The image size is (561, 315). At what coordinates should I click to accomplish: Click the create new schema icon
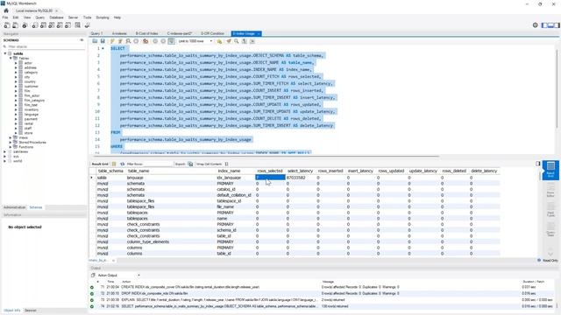coord(35,25)
